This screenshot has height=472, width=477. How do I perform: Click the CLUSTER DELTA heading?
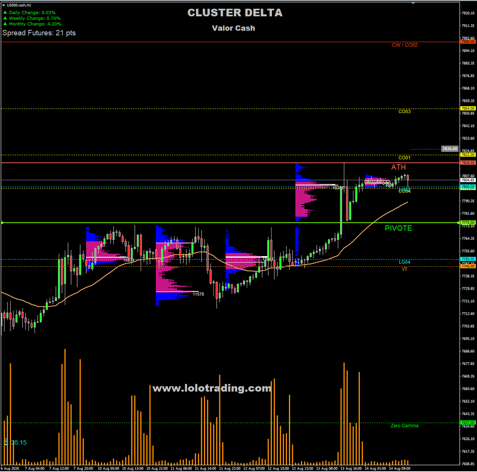pos(235,13)
